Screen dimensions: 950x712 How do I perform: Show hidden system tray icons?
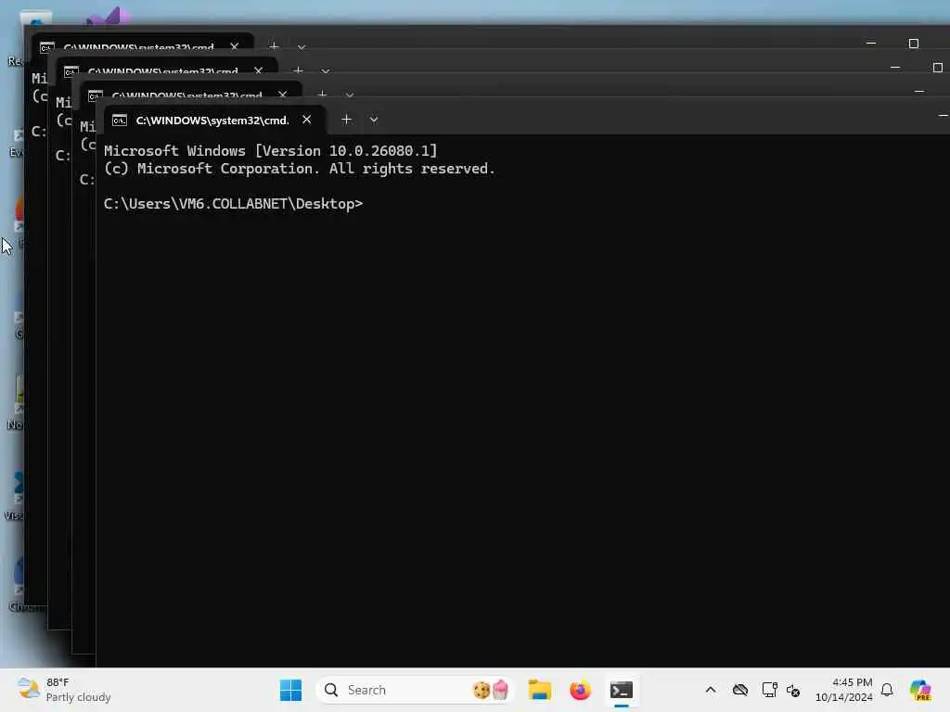click(711, 690)
